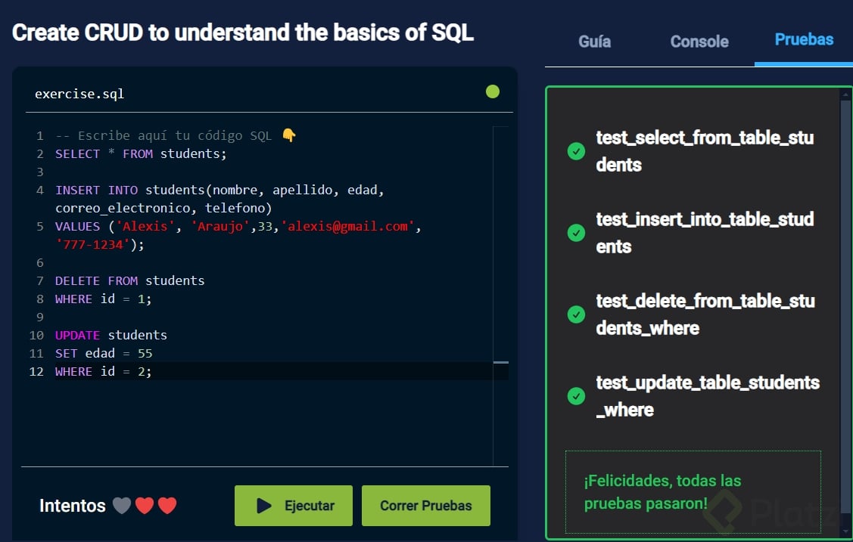This screenshot has width=853, height=542.
Task: Click the Felicidades success message box
Action: (693, 492)
